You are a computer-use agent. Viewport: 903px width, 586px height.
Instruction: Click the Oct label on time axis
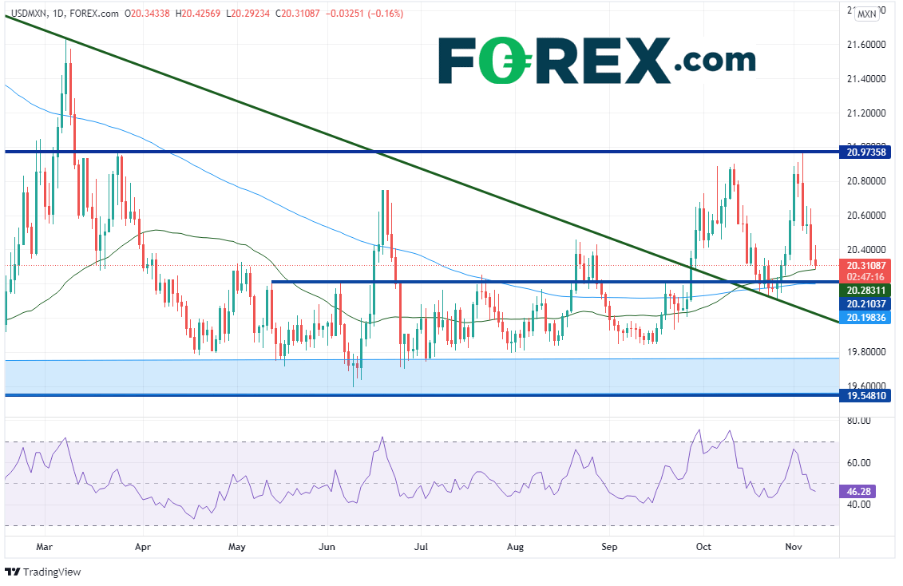[703, 546]
